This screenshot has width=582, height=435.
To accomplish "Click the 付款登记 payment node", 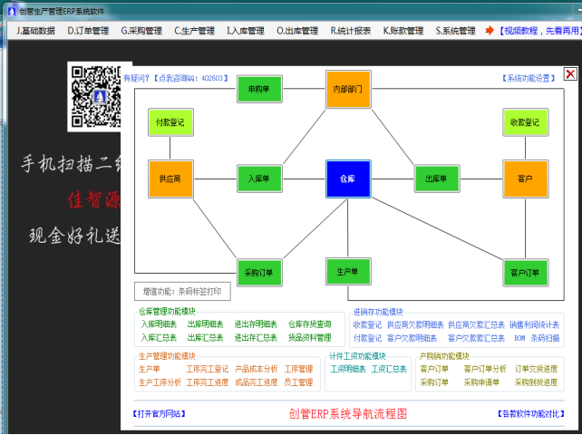I will tap(171, 121).
